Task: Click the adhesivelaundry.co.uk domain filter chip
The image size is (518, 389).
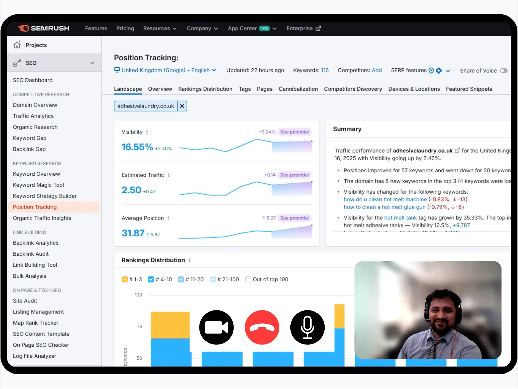Action: pos(146,106)
